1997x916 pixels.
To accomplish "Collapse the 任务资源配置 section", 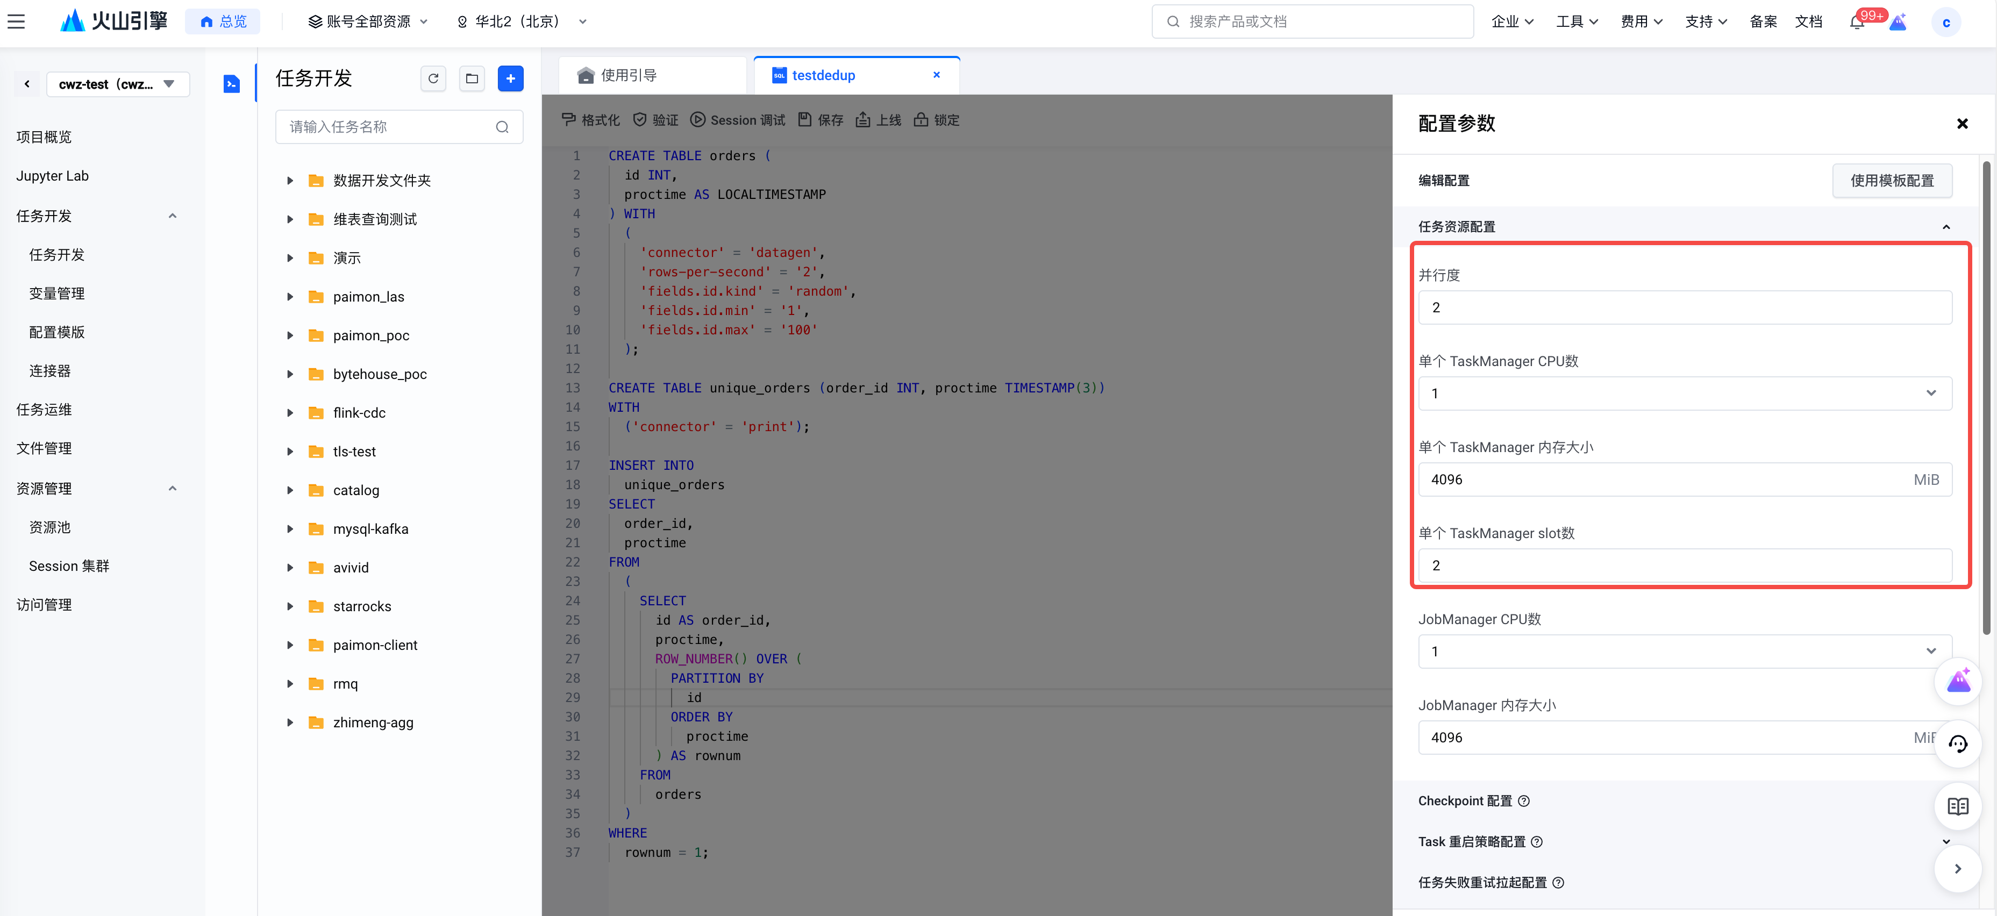I will 1946,227.
